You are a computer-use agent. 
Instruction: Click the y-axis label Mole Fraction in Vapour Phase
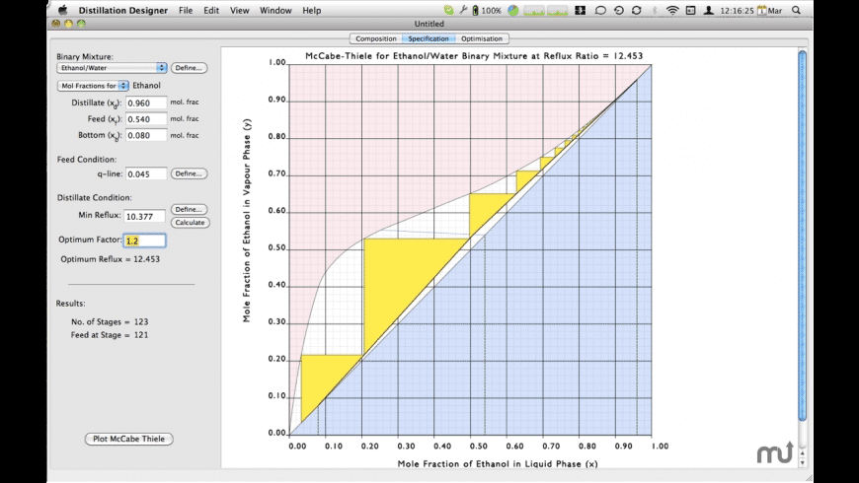coord(247,221)
